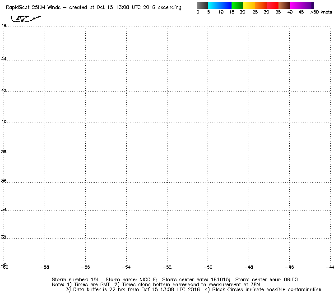This screenshot has width=334, height=293.
Task: Click 'Storm center date: 161015;' text
Action: [196, 279]
